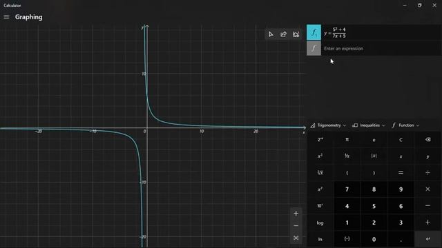Click the square root key

320,173
